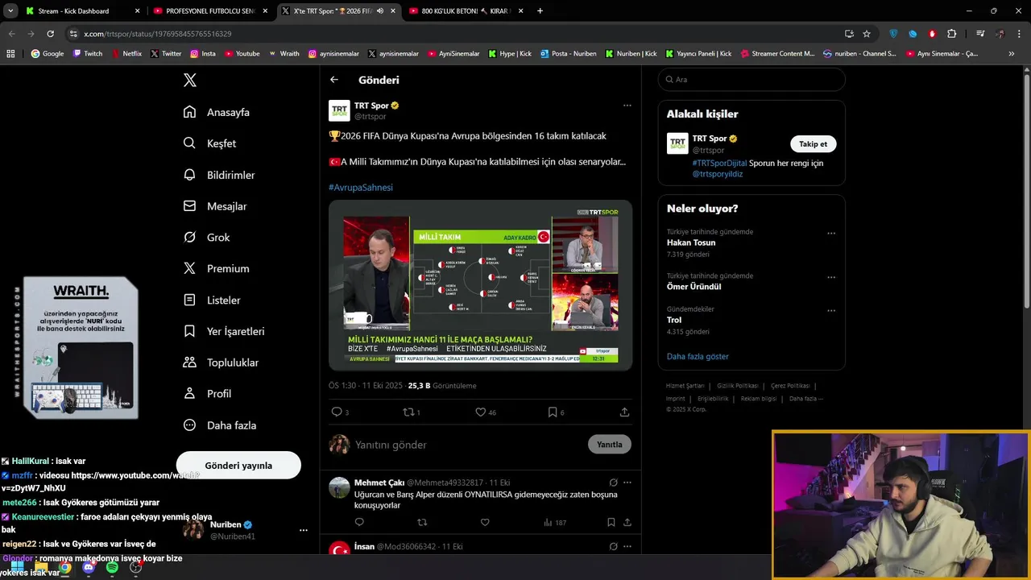
Task: Open the #TRTSporDijital hashtag link
Action: tap(719, 163)
